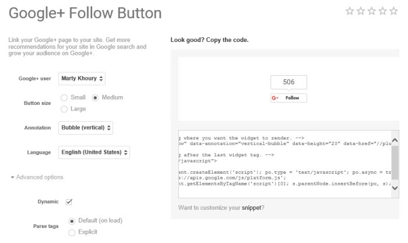408x243 pixels.
Task: Click the code box scroll up arrow
Action: pyautogui.click(x=395, y=142)
